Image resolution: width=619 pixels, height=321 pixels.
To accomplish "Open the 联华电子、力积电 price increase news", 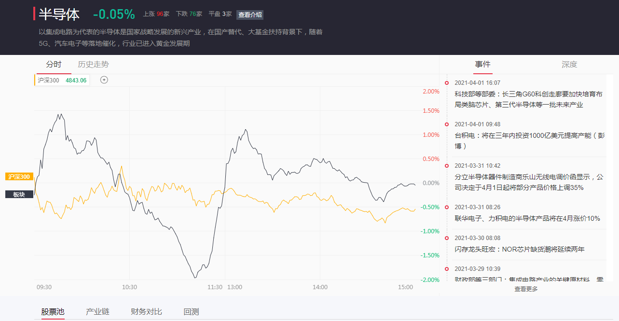I will 527,218.
